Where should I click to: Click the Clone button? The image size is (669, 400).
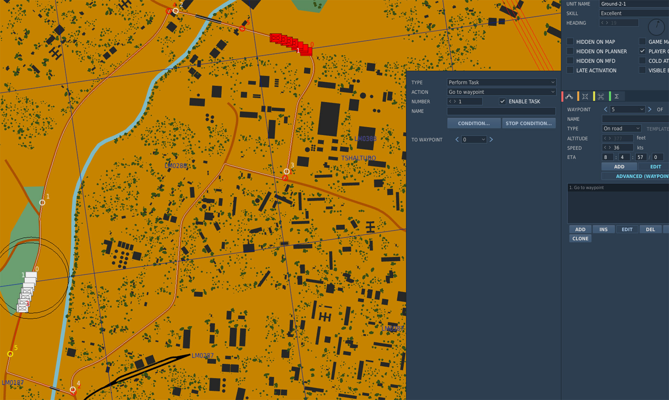click(x=580, y=239)
